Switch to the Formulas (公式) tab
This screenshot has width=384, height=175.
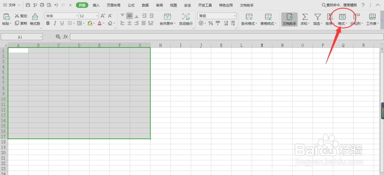pos(131,5)
